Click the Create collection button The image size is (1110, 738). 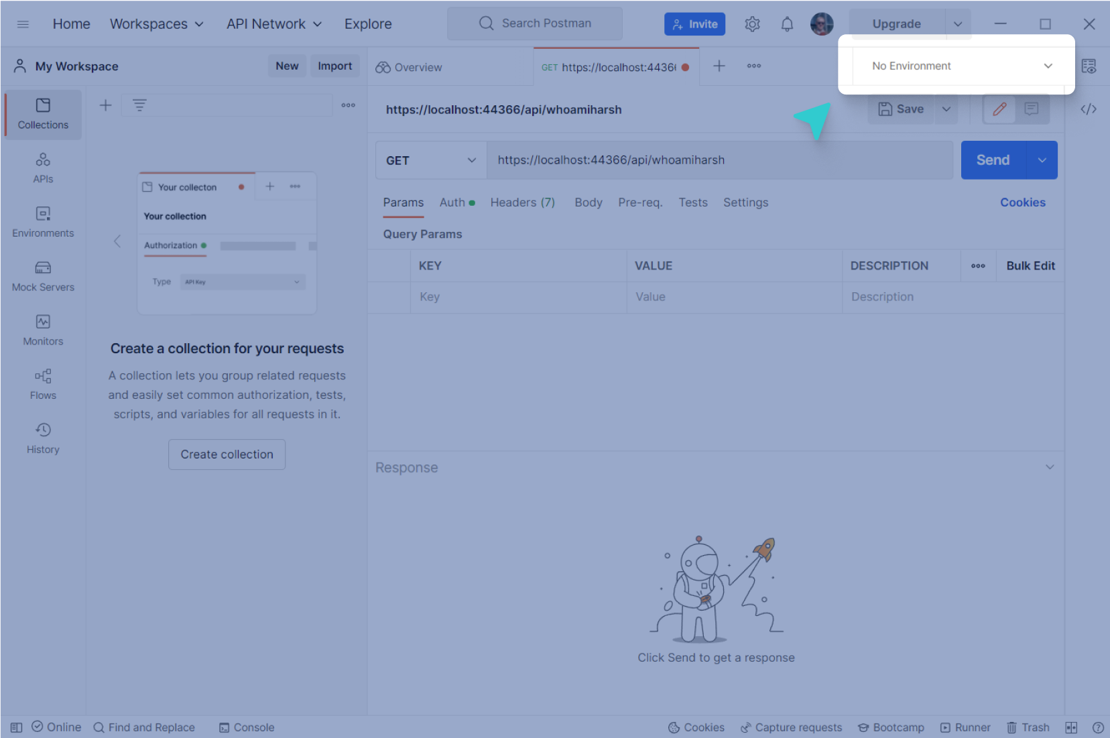(227, 454)
